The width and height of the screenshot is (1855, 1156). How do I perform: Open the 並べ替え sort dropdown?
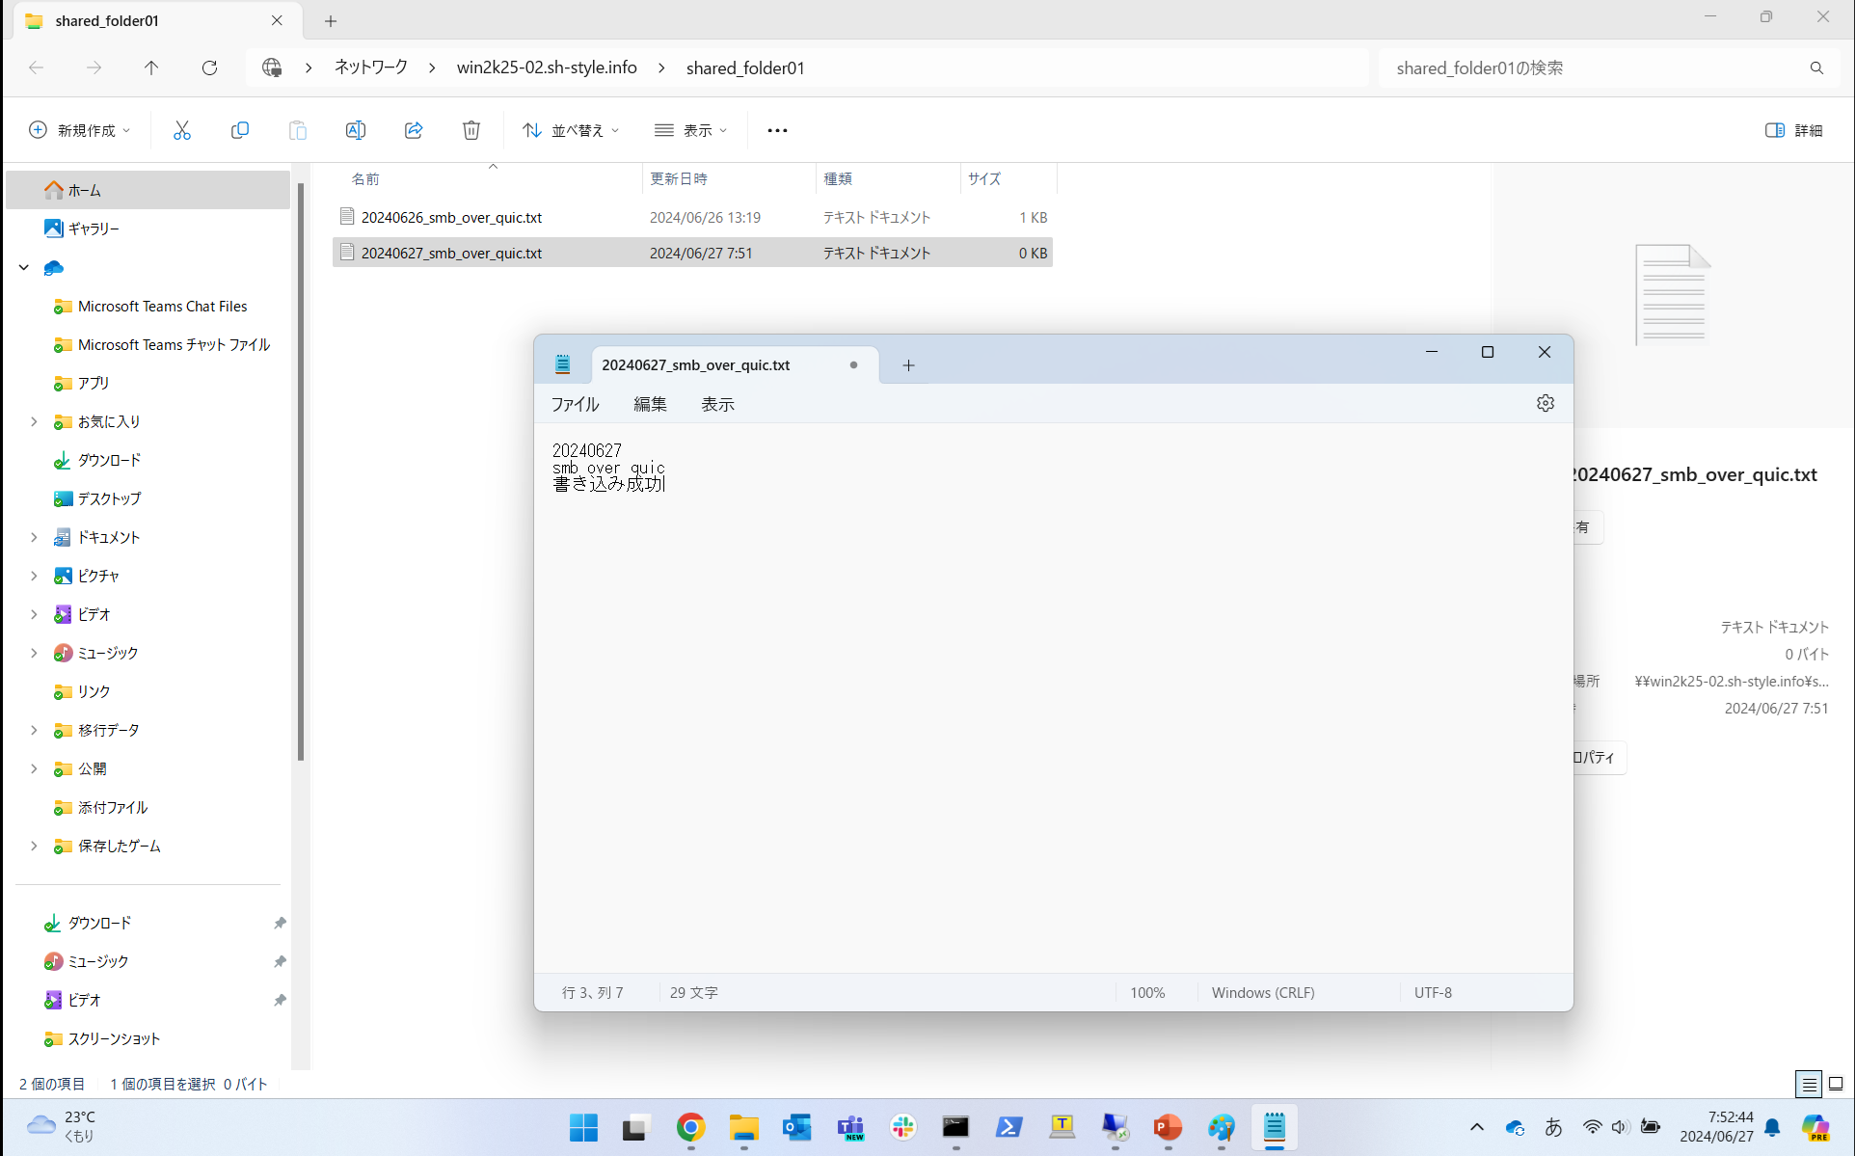(x=570, y=129)
